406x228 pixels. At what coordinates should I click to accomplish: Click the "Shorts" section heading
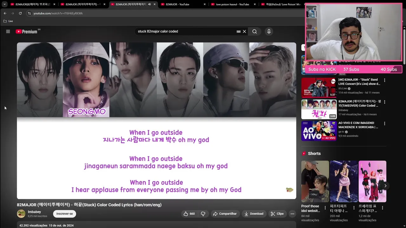point(314,154)
